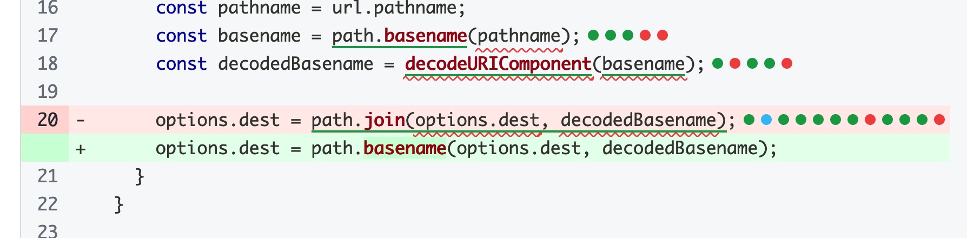Click line number 17 in the gutter

click(48, 35)
